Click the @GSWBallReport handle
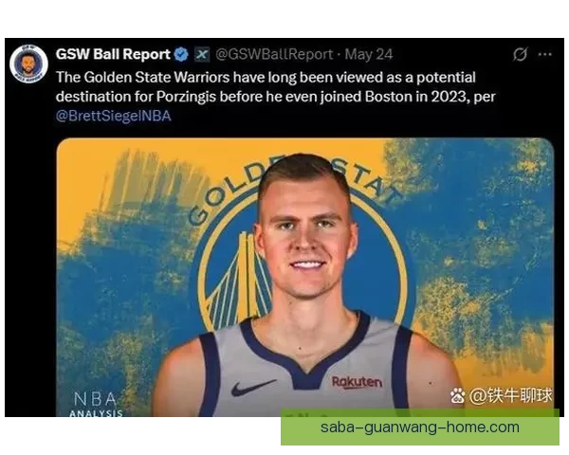569x455 pixels. [274, 54]
